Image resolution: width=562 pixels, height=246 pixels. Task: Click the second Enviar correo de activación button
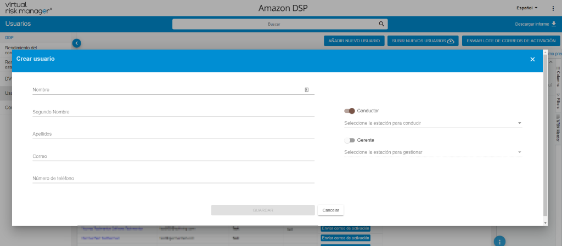pos(345,238)
